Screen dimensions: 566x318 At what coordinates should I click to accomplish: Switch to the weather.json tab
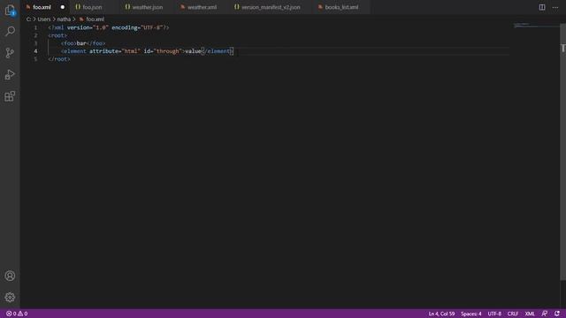pos(148,7)
